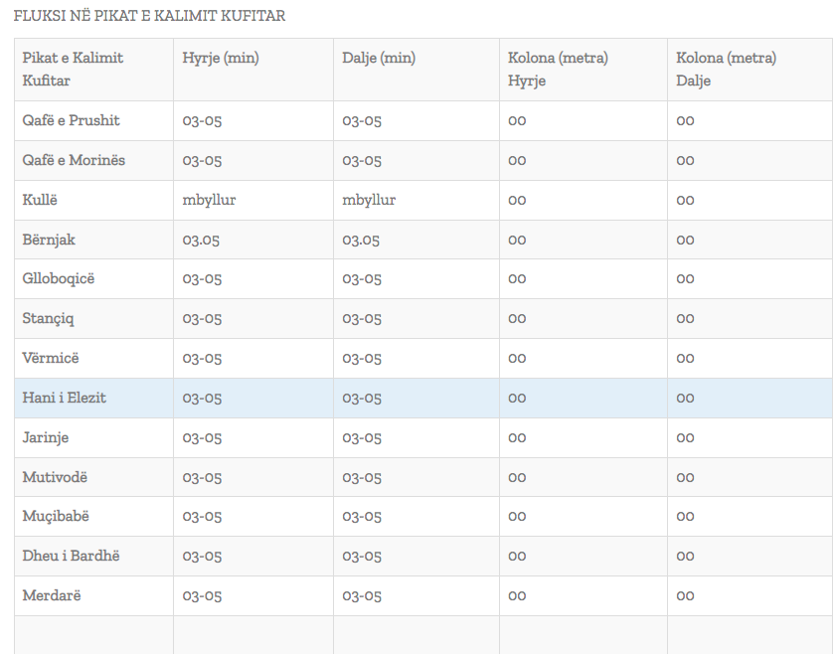Click the mbyllur value under Hyrje for Kullë
This screenshot has height=654, width=835.
[209, 200]
